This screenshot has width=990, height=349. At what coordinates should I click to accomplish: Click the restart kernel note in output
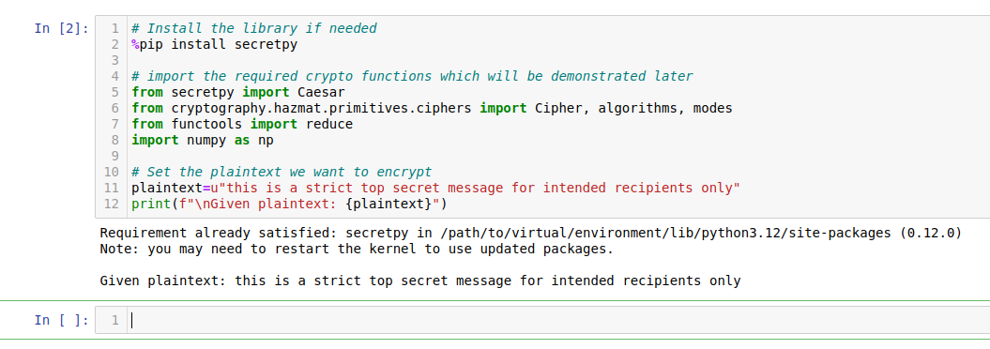coord(357,249)
